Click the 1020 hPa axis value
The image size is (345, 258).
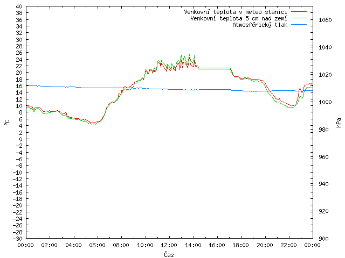point(325,75)
